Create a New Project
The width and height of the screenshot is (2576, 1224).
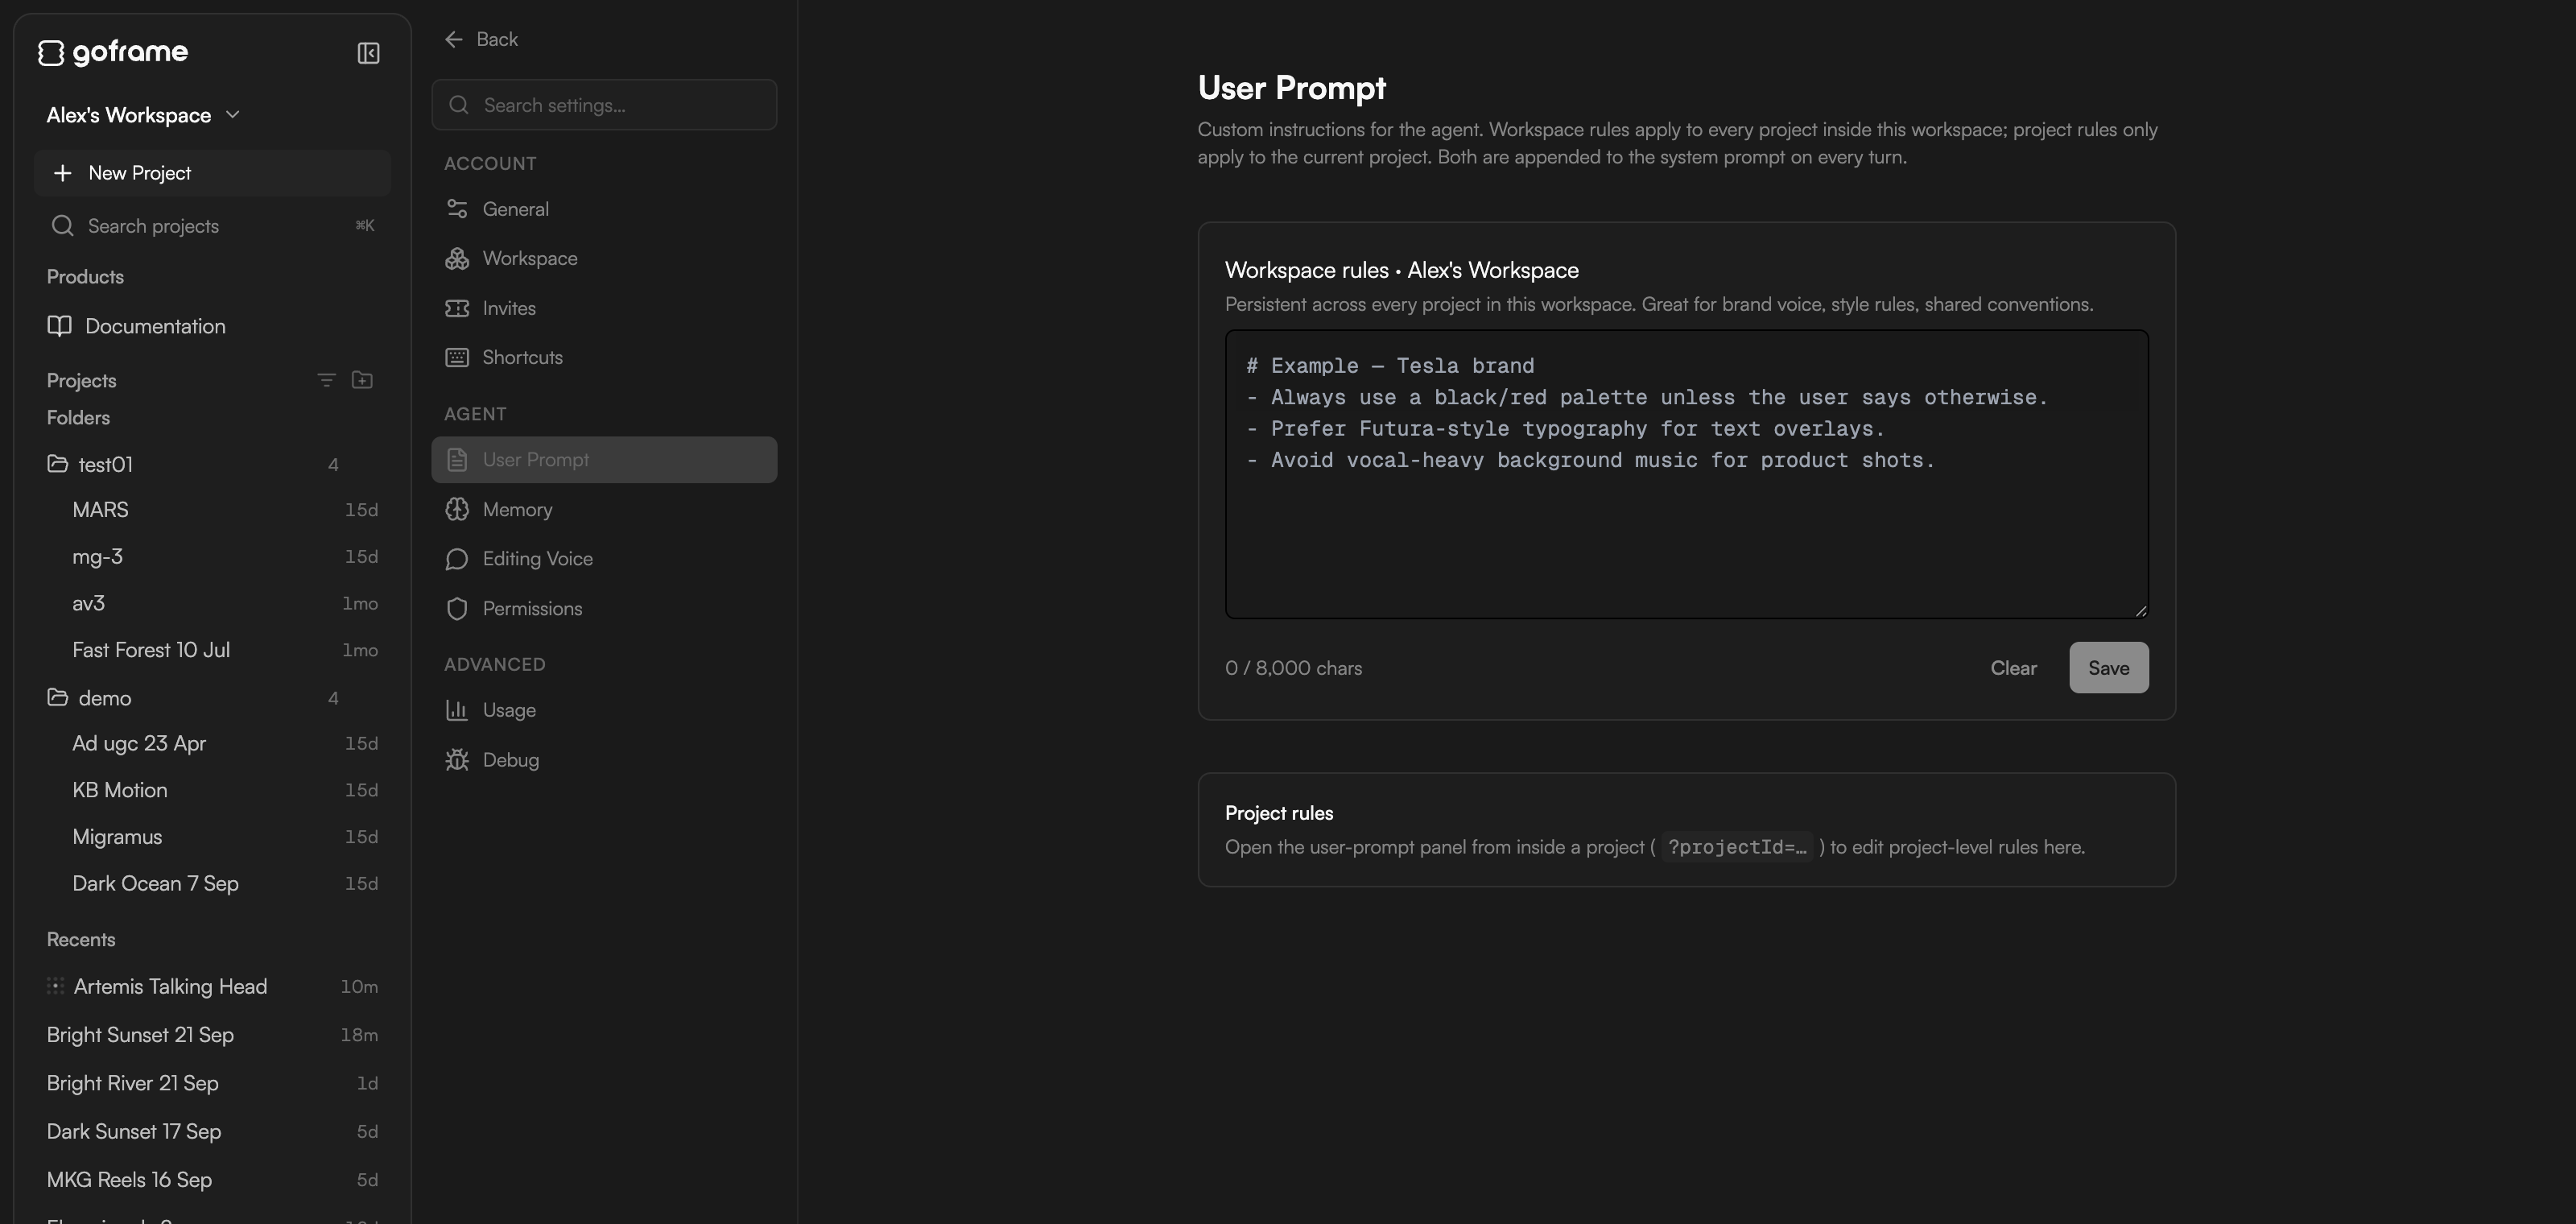pos(212,173)
